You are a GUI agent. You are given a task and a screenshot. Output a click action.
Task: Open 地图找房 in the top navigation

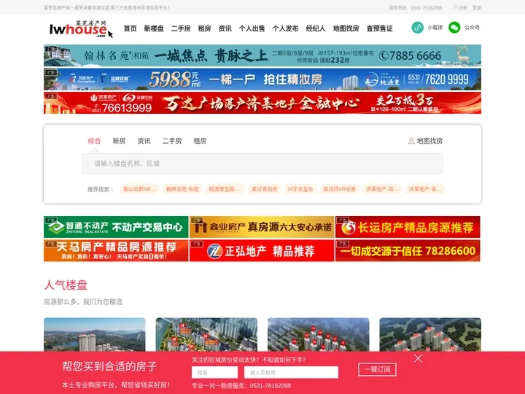(346, 28)
